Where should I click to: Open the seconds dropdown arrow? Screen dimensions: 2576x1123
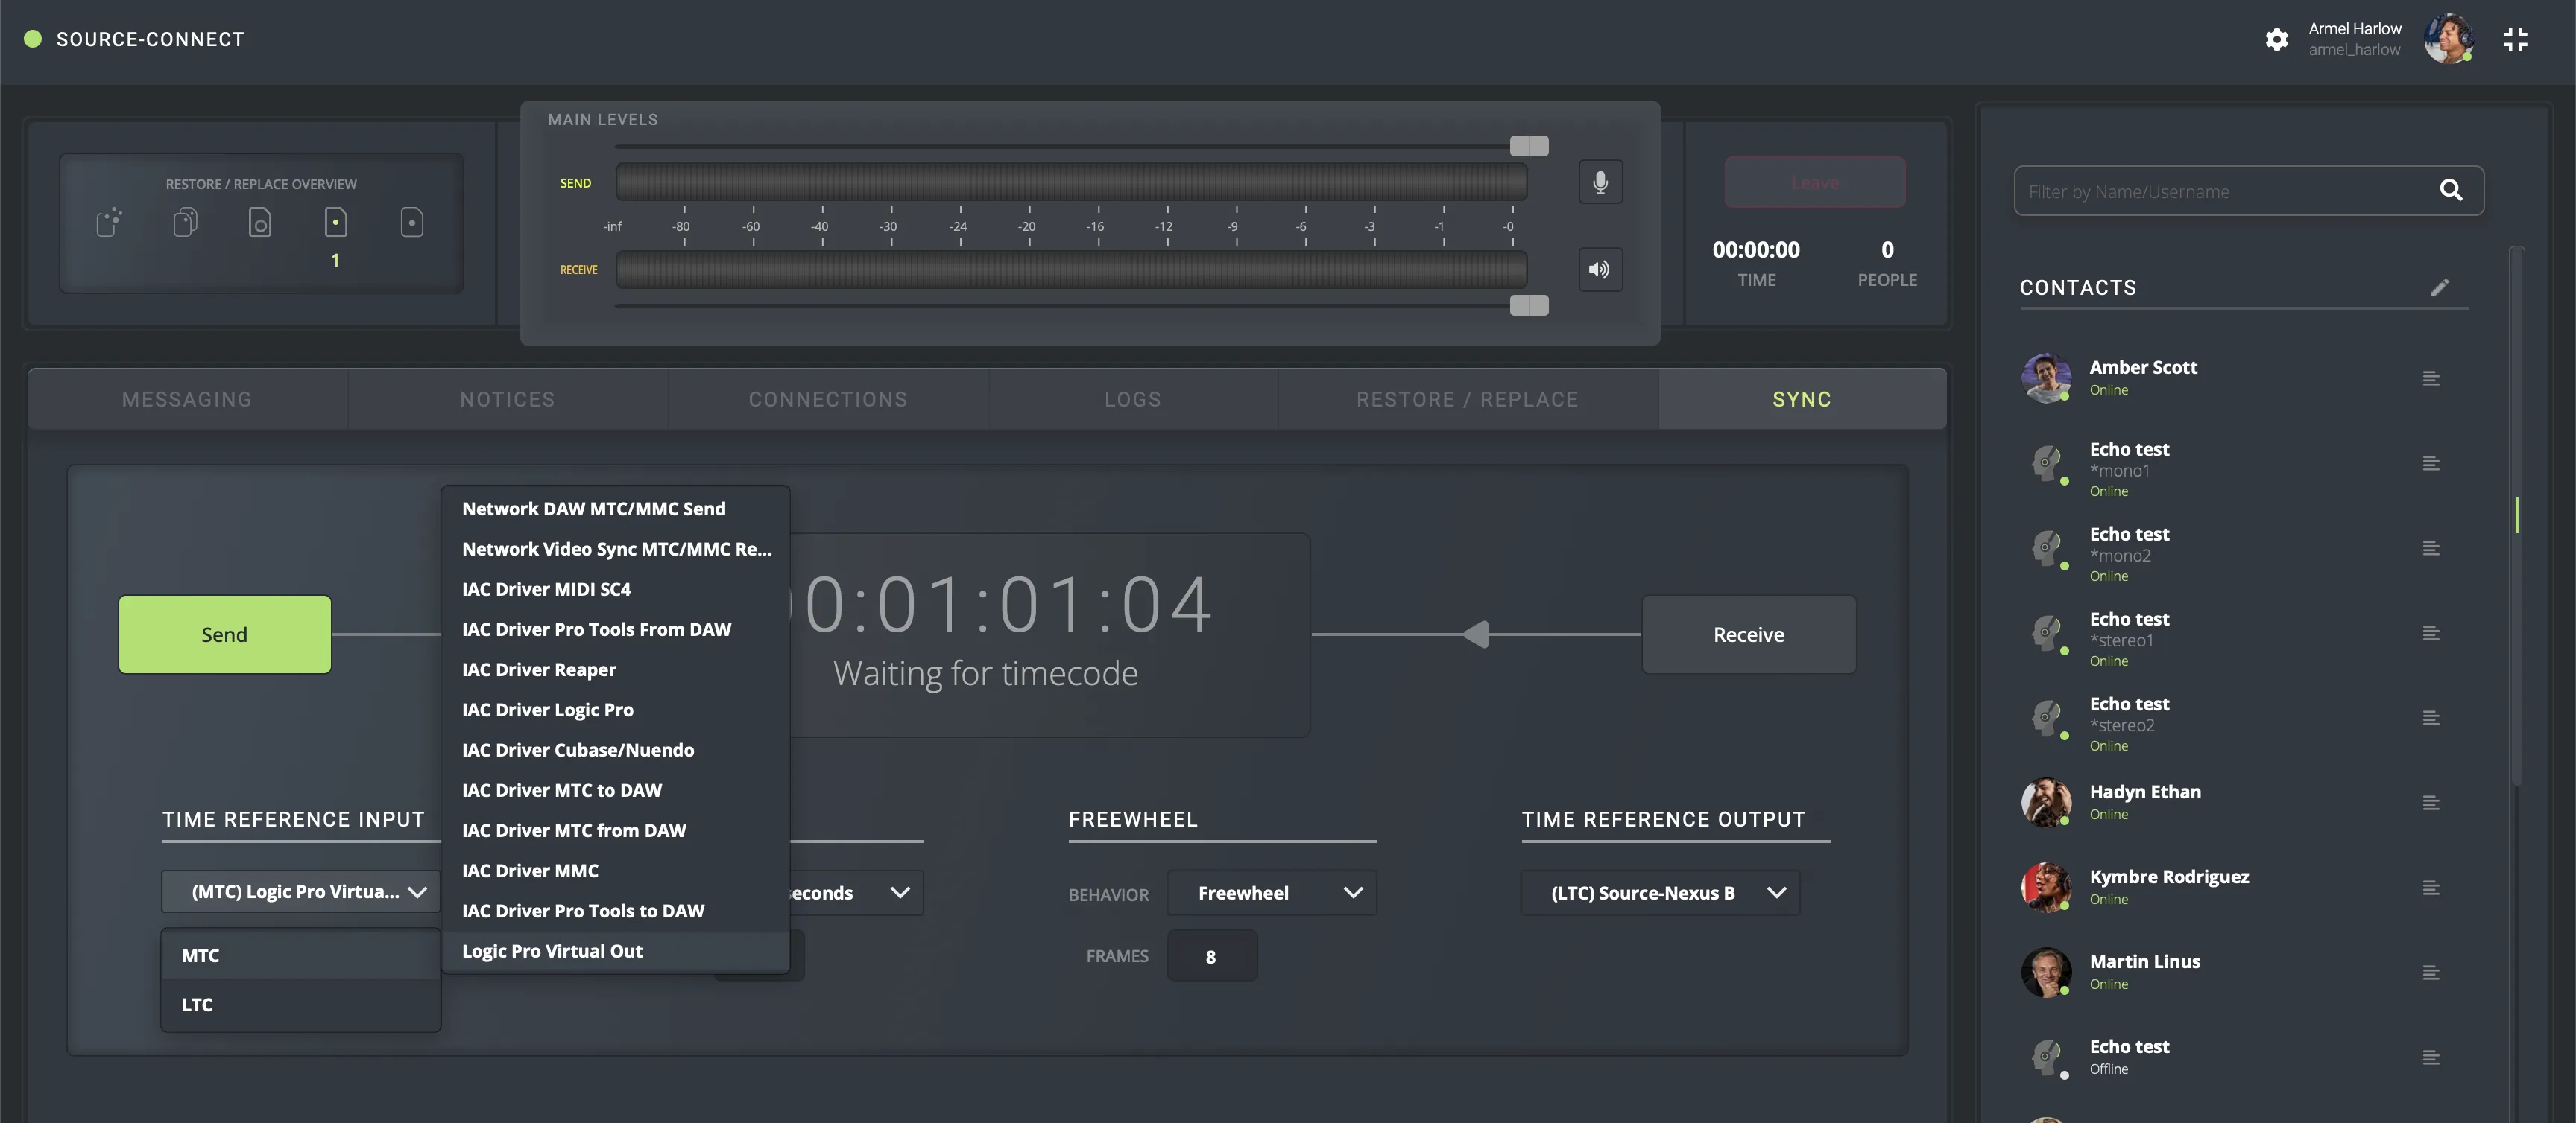point(900,893)
